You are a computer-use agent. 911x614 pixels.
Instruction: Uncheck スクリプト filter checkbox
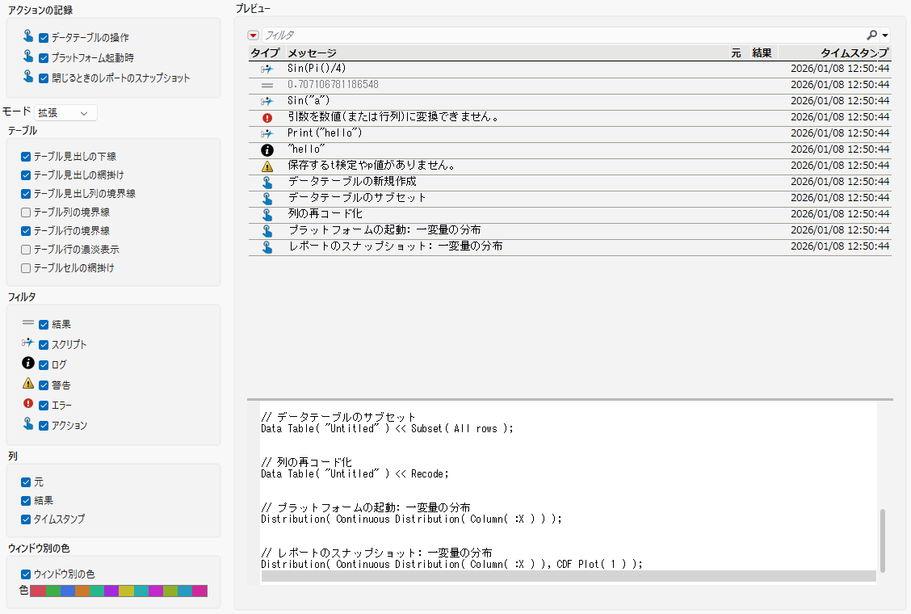coord(44,345)
